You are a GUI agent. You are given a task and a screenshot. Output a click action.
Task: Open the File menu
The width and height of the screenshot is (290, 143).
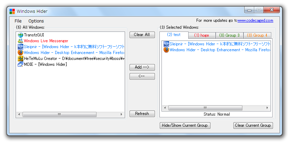[18, 21]
